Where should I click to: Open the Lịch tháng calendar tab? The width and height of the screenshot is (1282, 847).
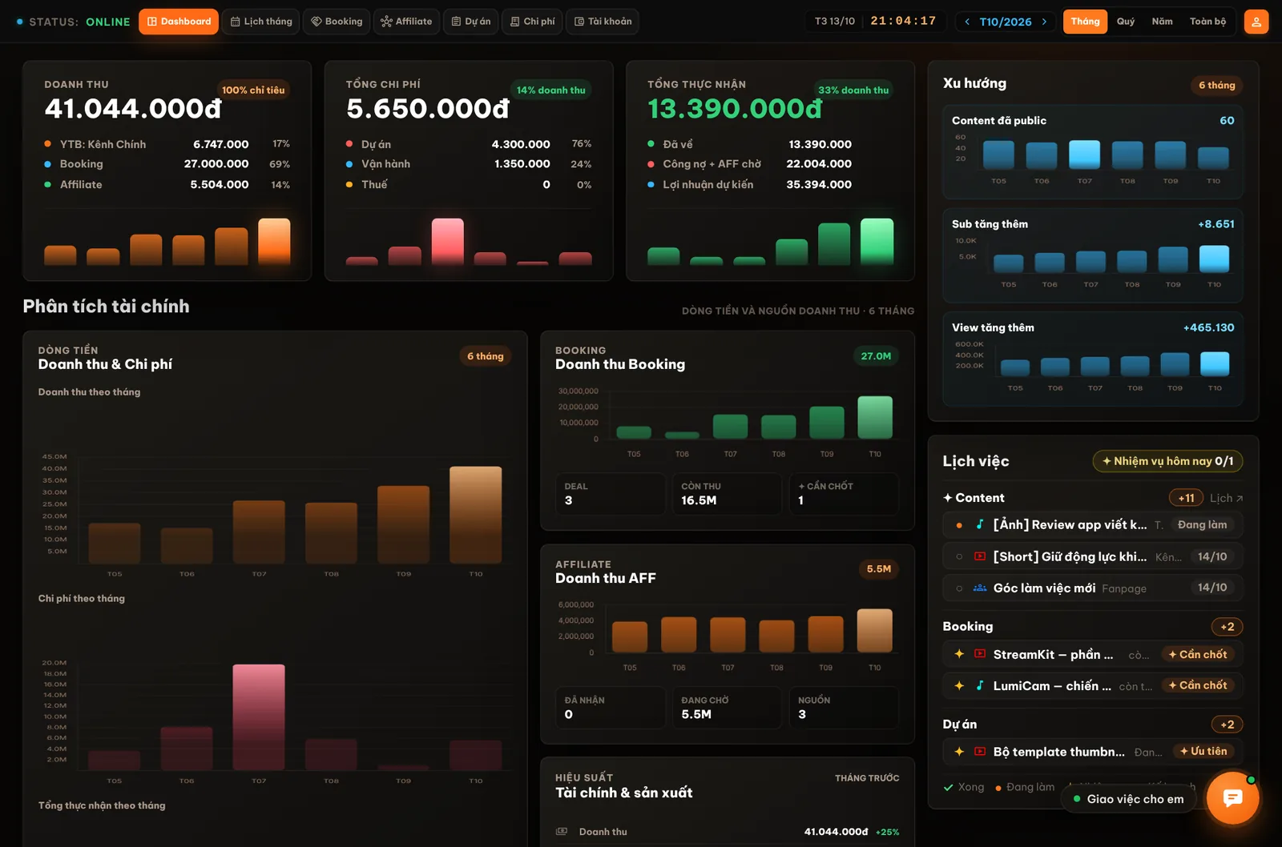coord(261,22)
